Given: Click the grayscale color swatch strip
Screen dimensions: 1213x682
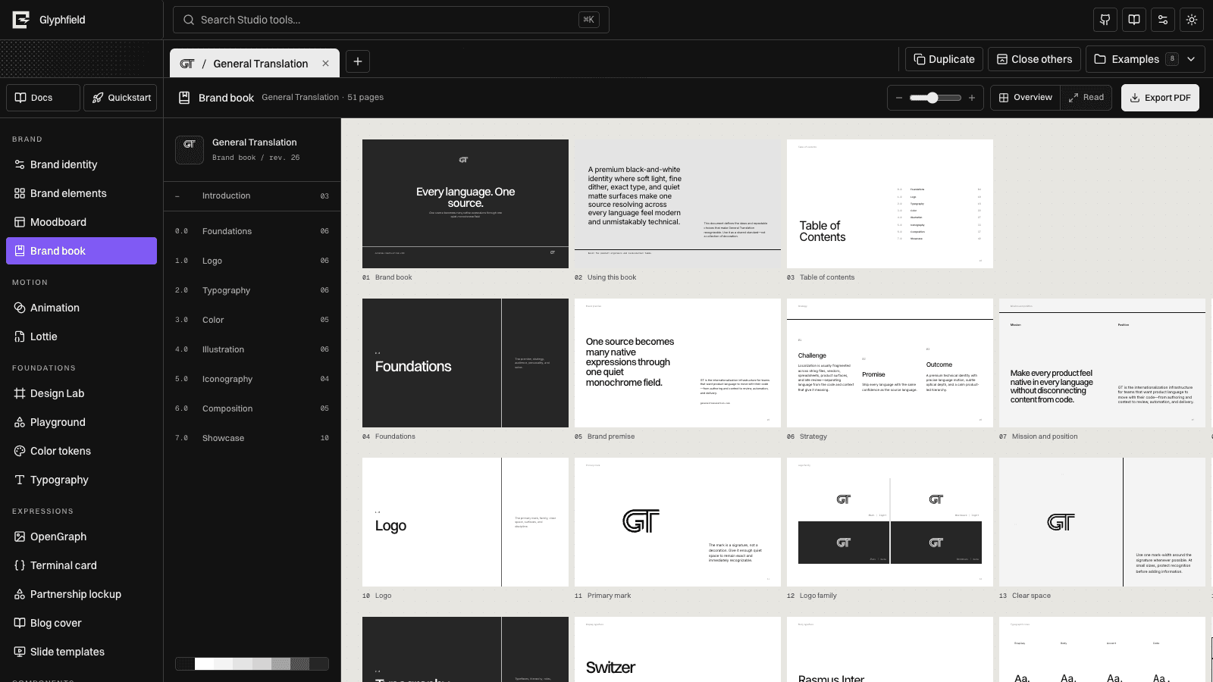Looking at the screenshot, I should [x=252, y=664].
